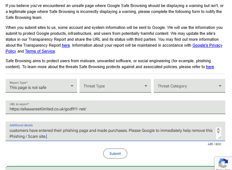Click the Additional details scroll down arrow
The width and height of the screenshot is (232, 170).
pos(218,132)
